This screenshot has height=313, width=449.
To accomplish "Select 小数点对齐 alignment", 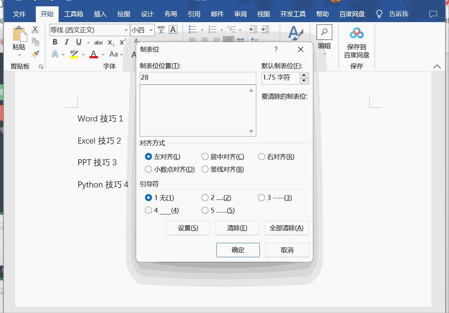I will [148, 169].
